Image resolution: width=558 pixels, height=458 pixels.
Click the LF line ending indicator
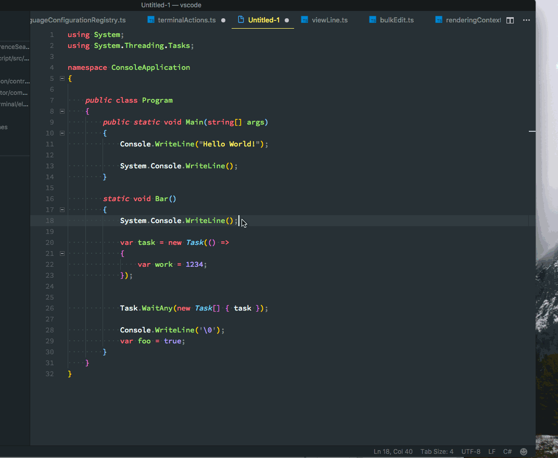(x=492, y=451)
